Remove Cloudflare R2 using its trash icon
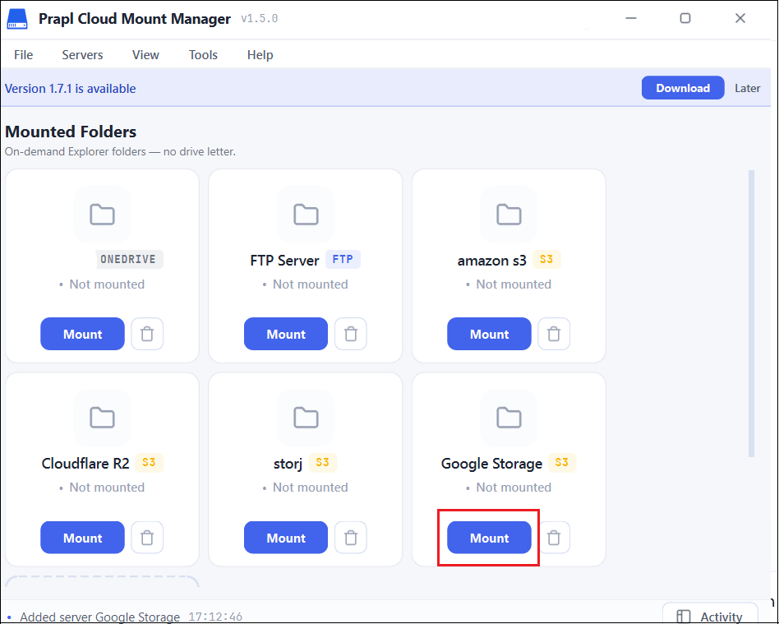The image size is (779, 624). coord(147,538)
